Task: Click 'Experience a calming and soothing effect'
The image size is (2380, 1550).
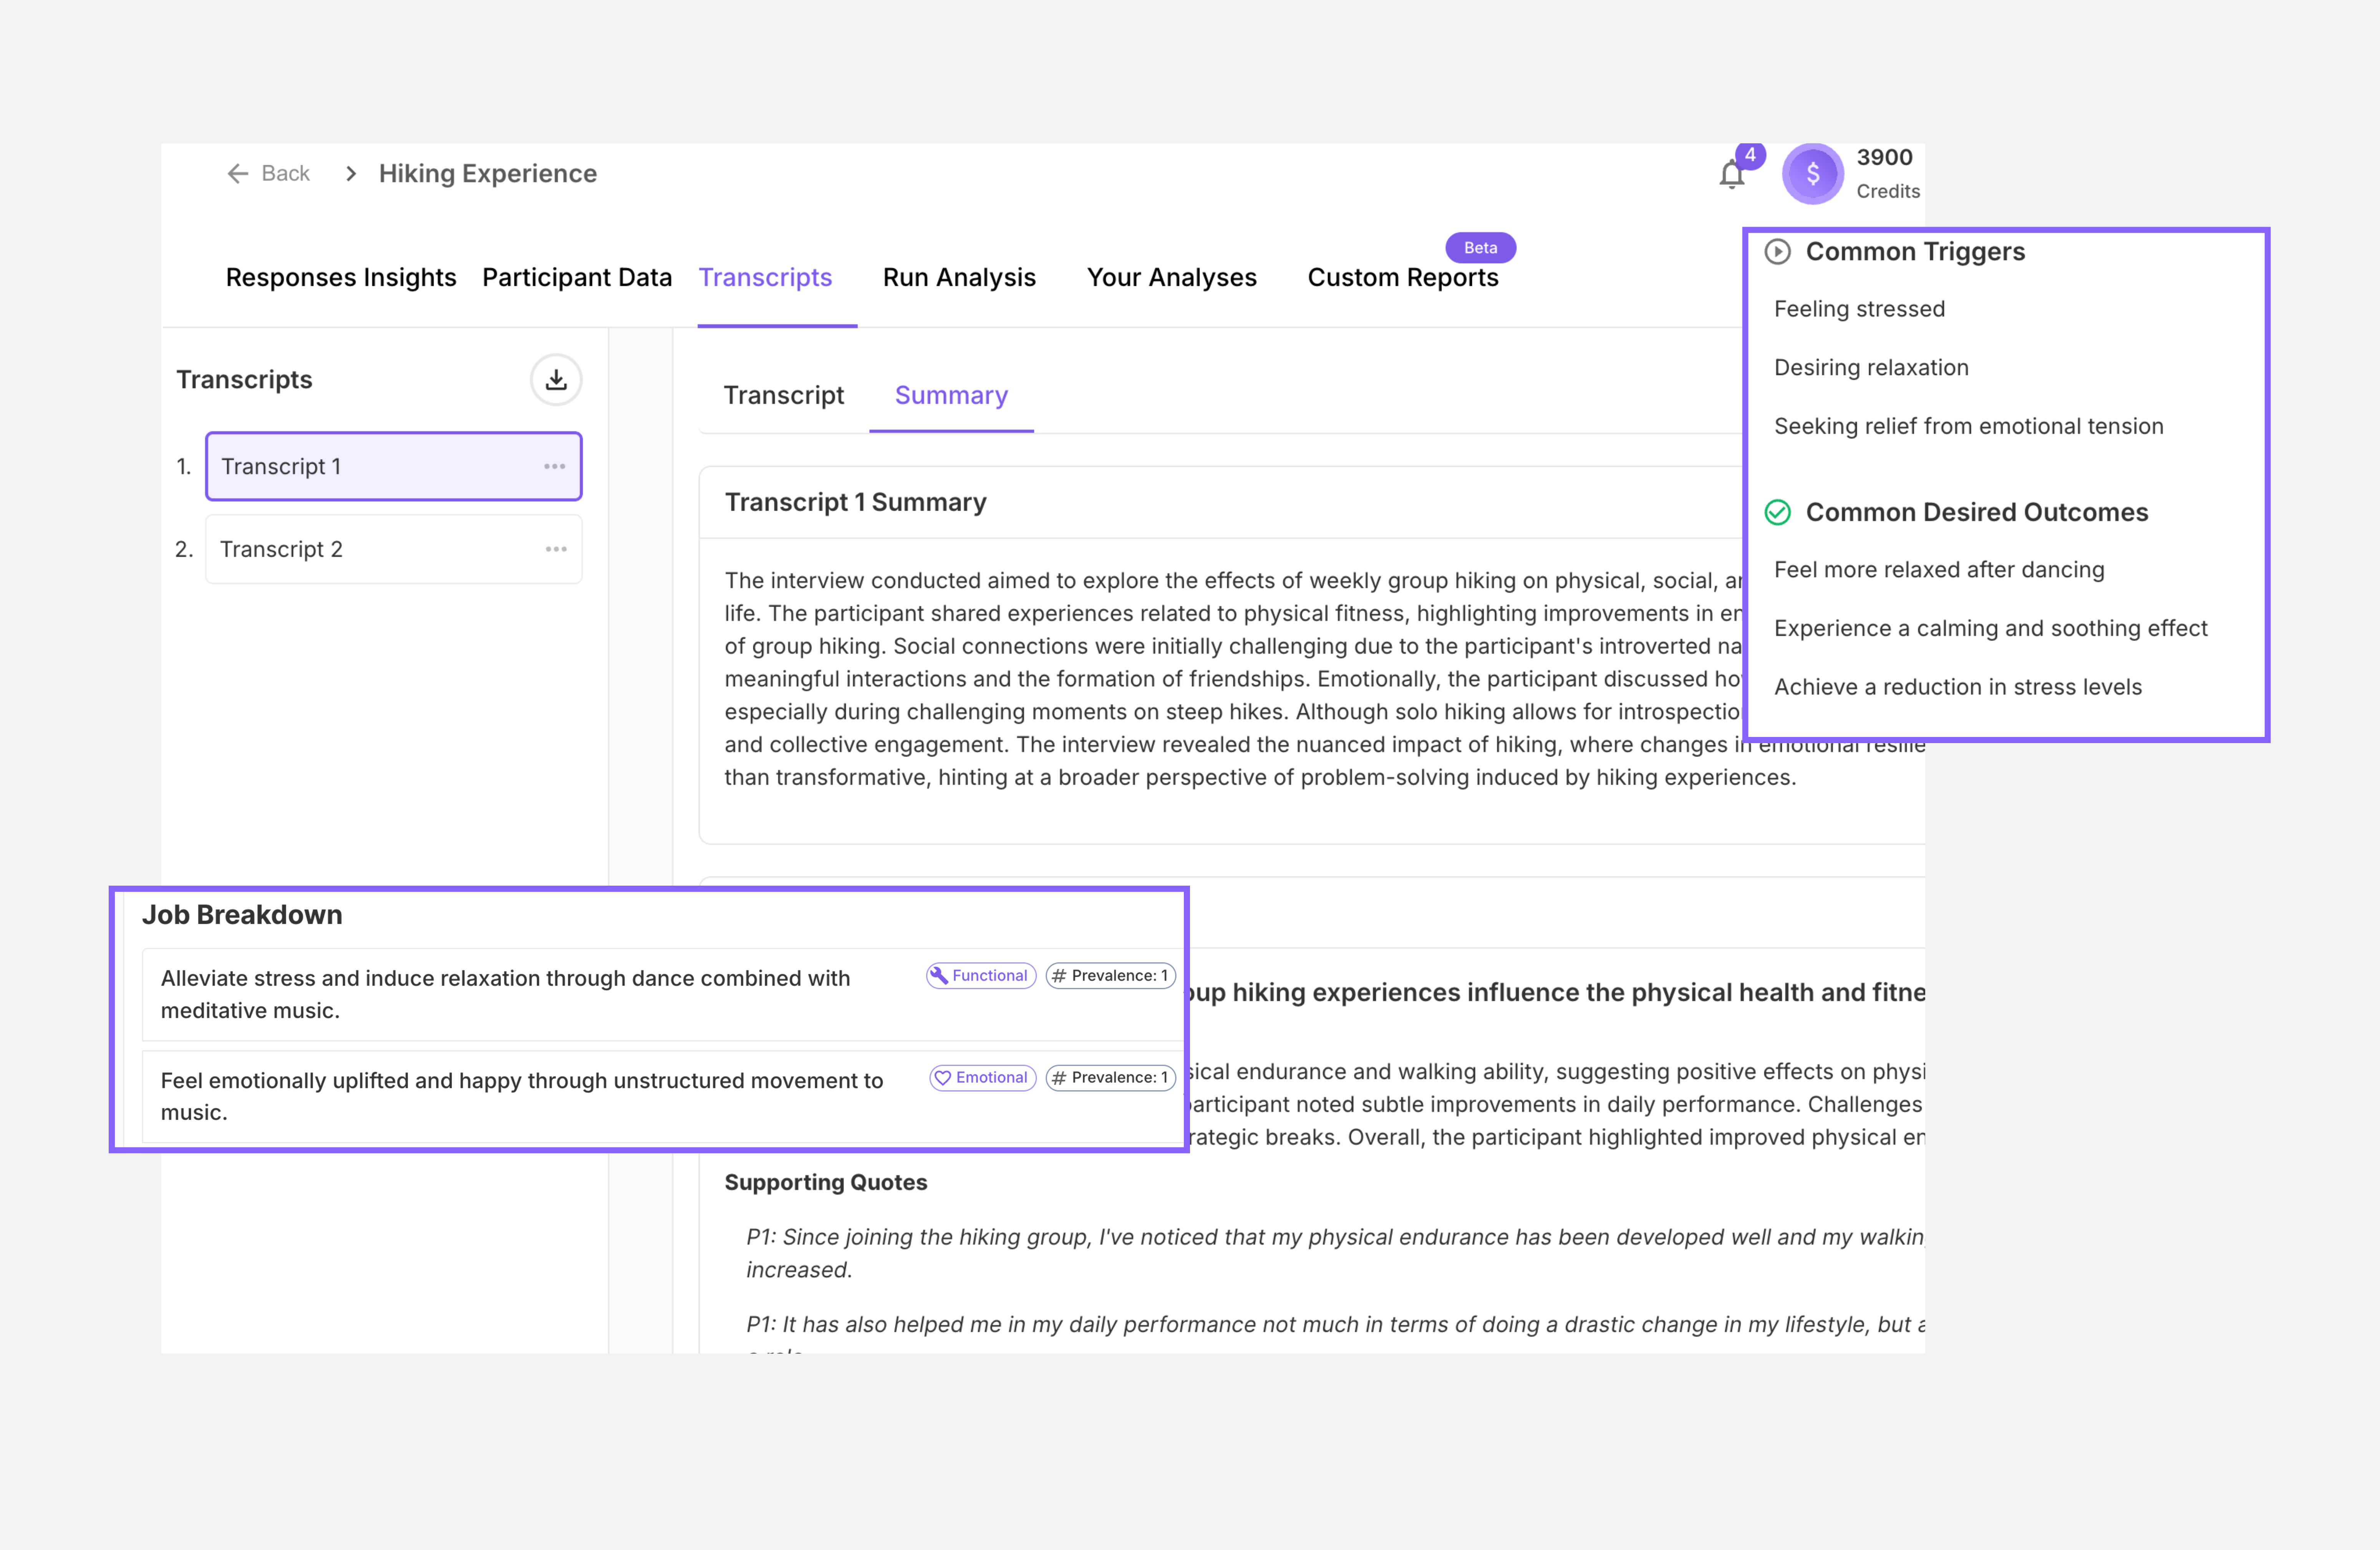Action: 1991,629
